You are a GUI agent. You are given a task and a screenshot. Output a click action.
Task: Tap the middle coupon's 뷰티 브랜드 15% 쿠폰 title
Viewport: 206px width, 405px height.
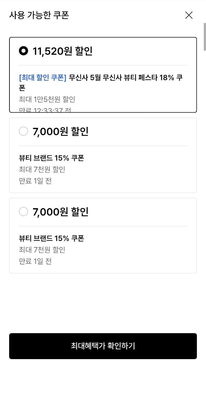click(x=51, y=158)
